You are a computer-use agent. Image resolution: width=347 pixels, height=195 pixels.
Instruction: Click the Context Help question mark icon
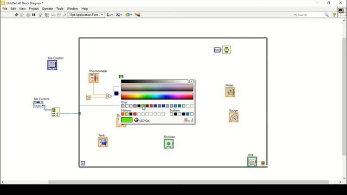click(x=334, y=15)
